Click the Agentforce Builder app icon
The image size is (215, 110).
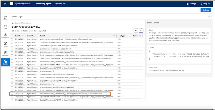coord(12,4)
